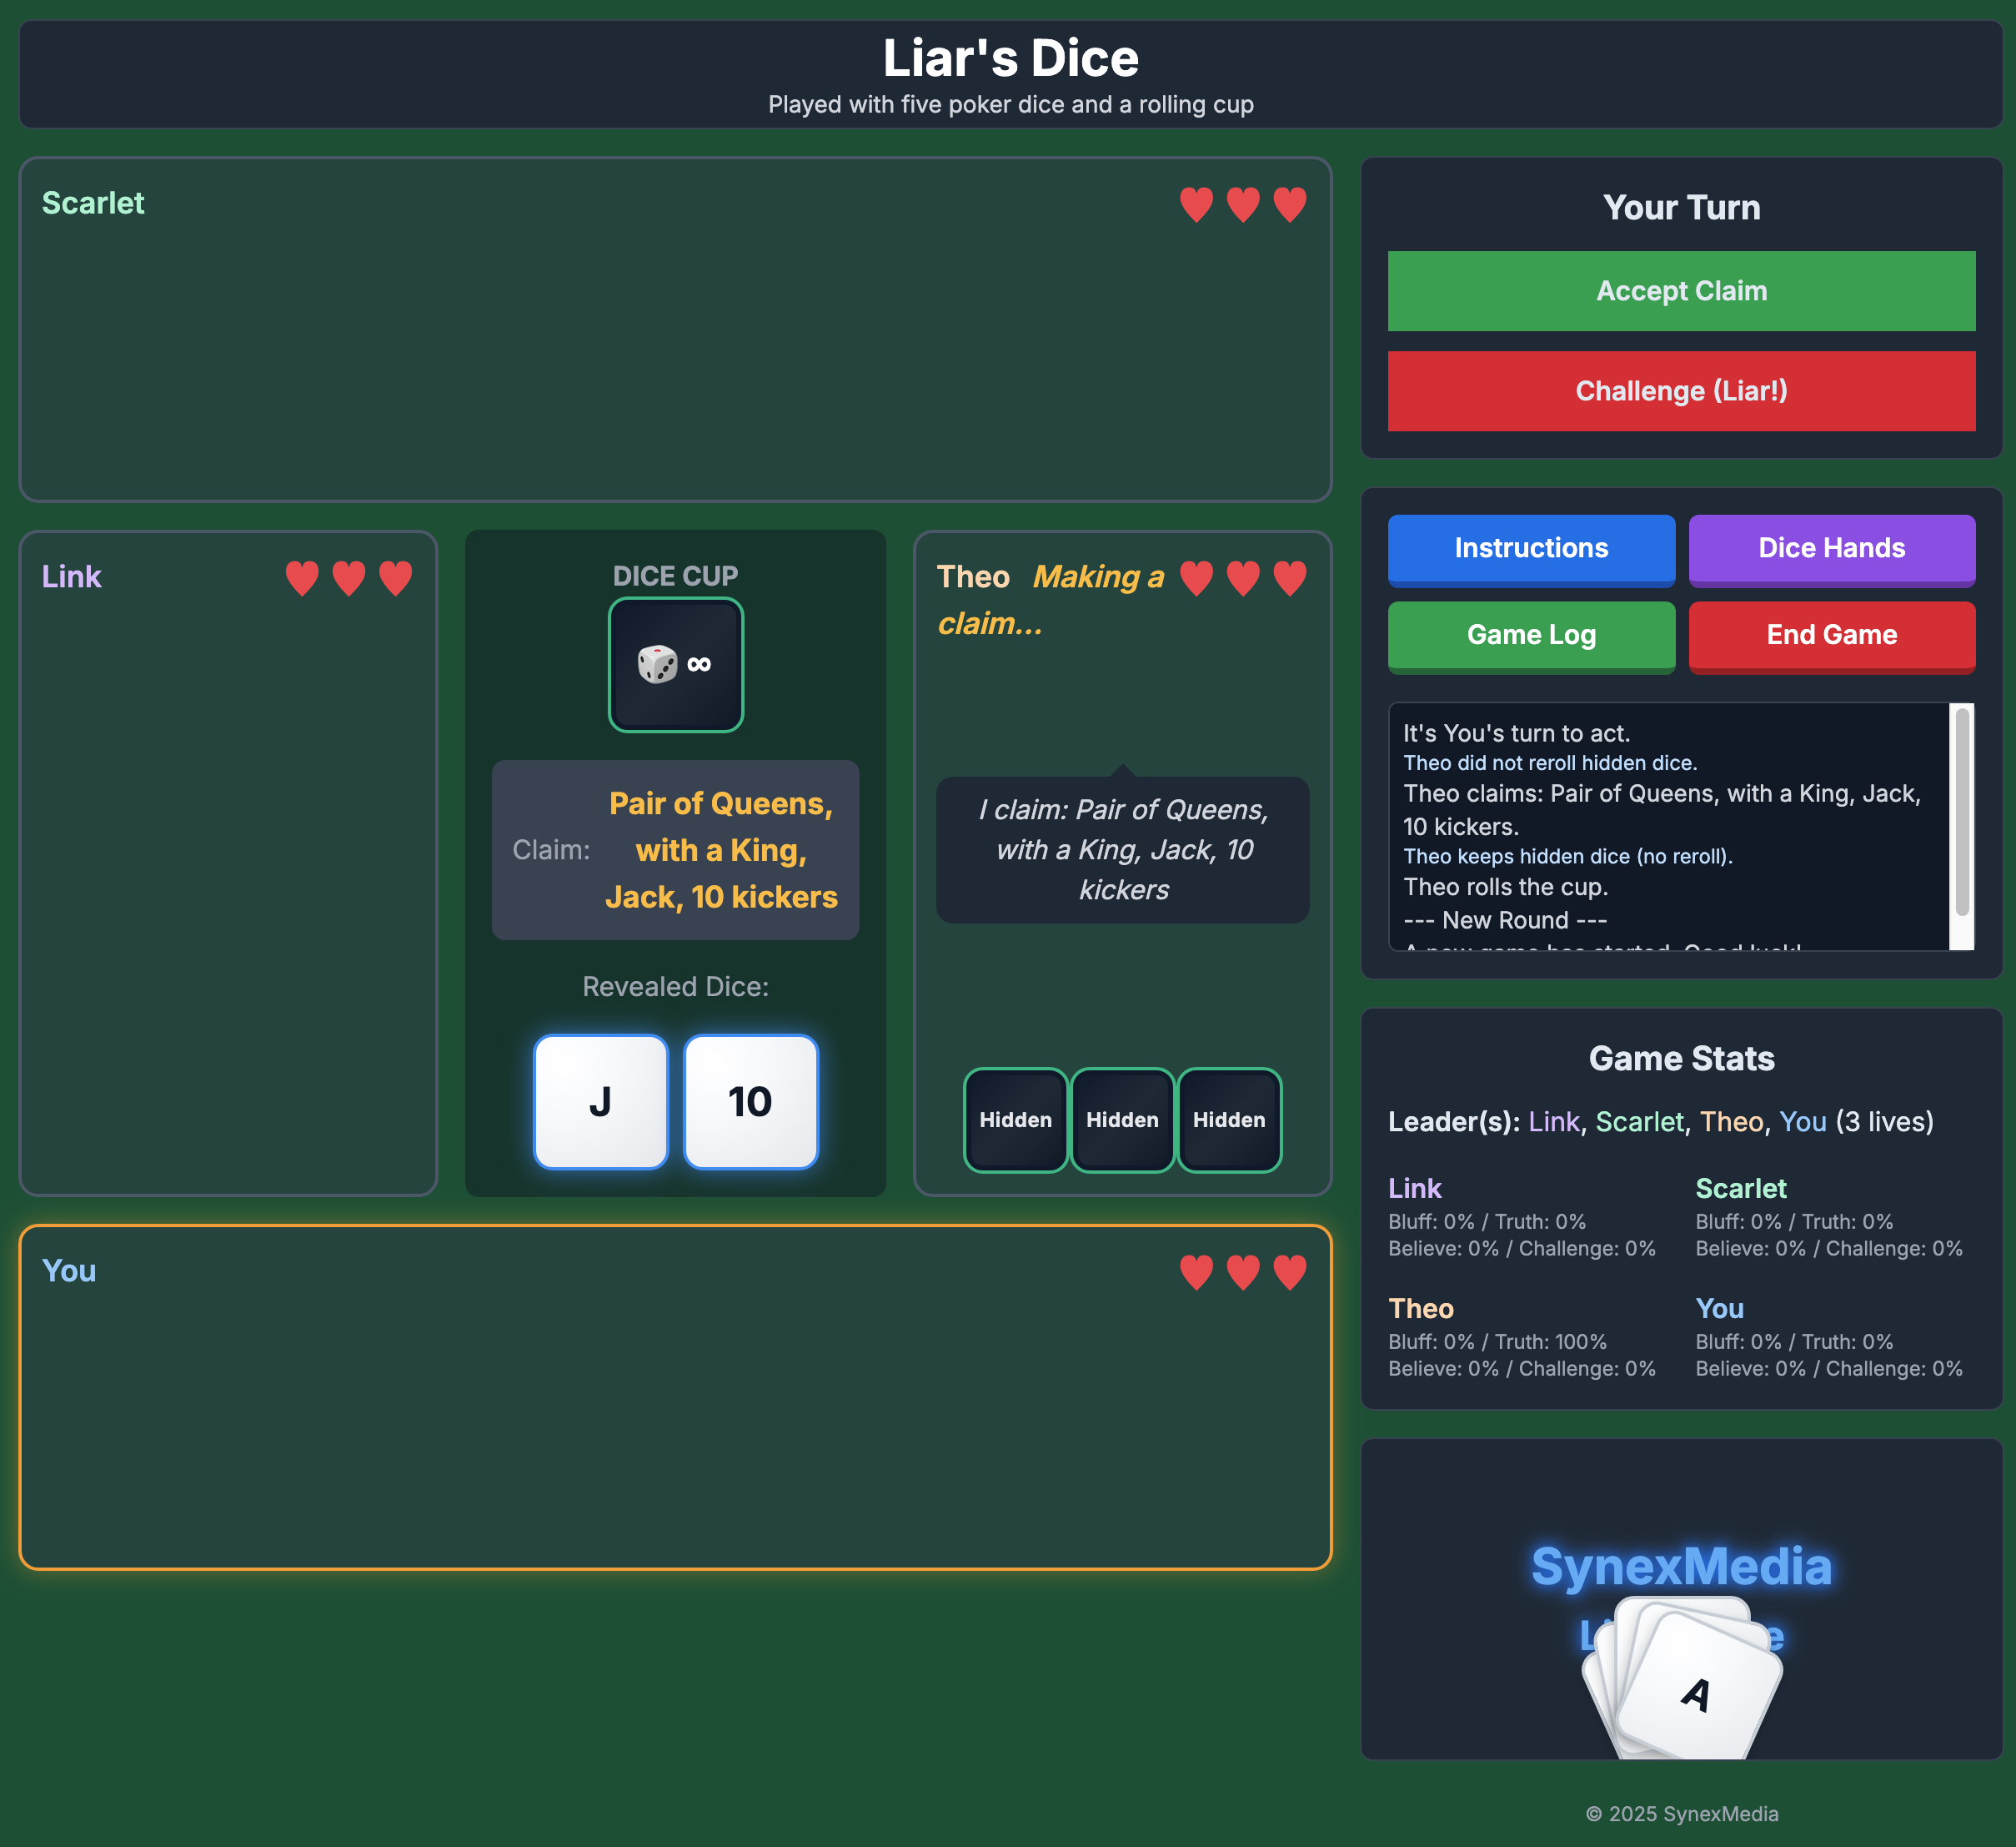Open the Instructions panel
The image size is (2016, 1847).
click(x=1530, y=548)
